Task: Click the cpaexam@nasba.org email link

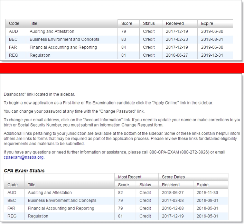Action: tap(24, 157)
